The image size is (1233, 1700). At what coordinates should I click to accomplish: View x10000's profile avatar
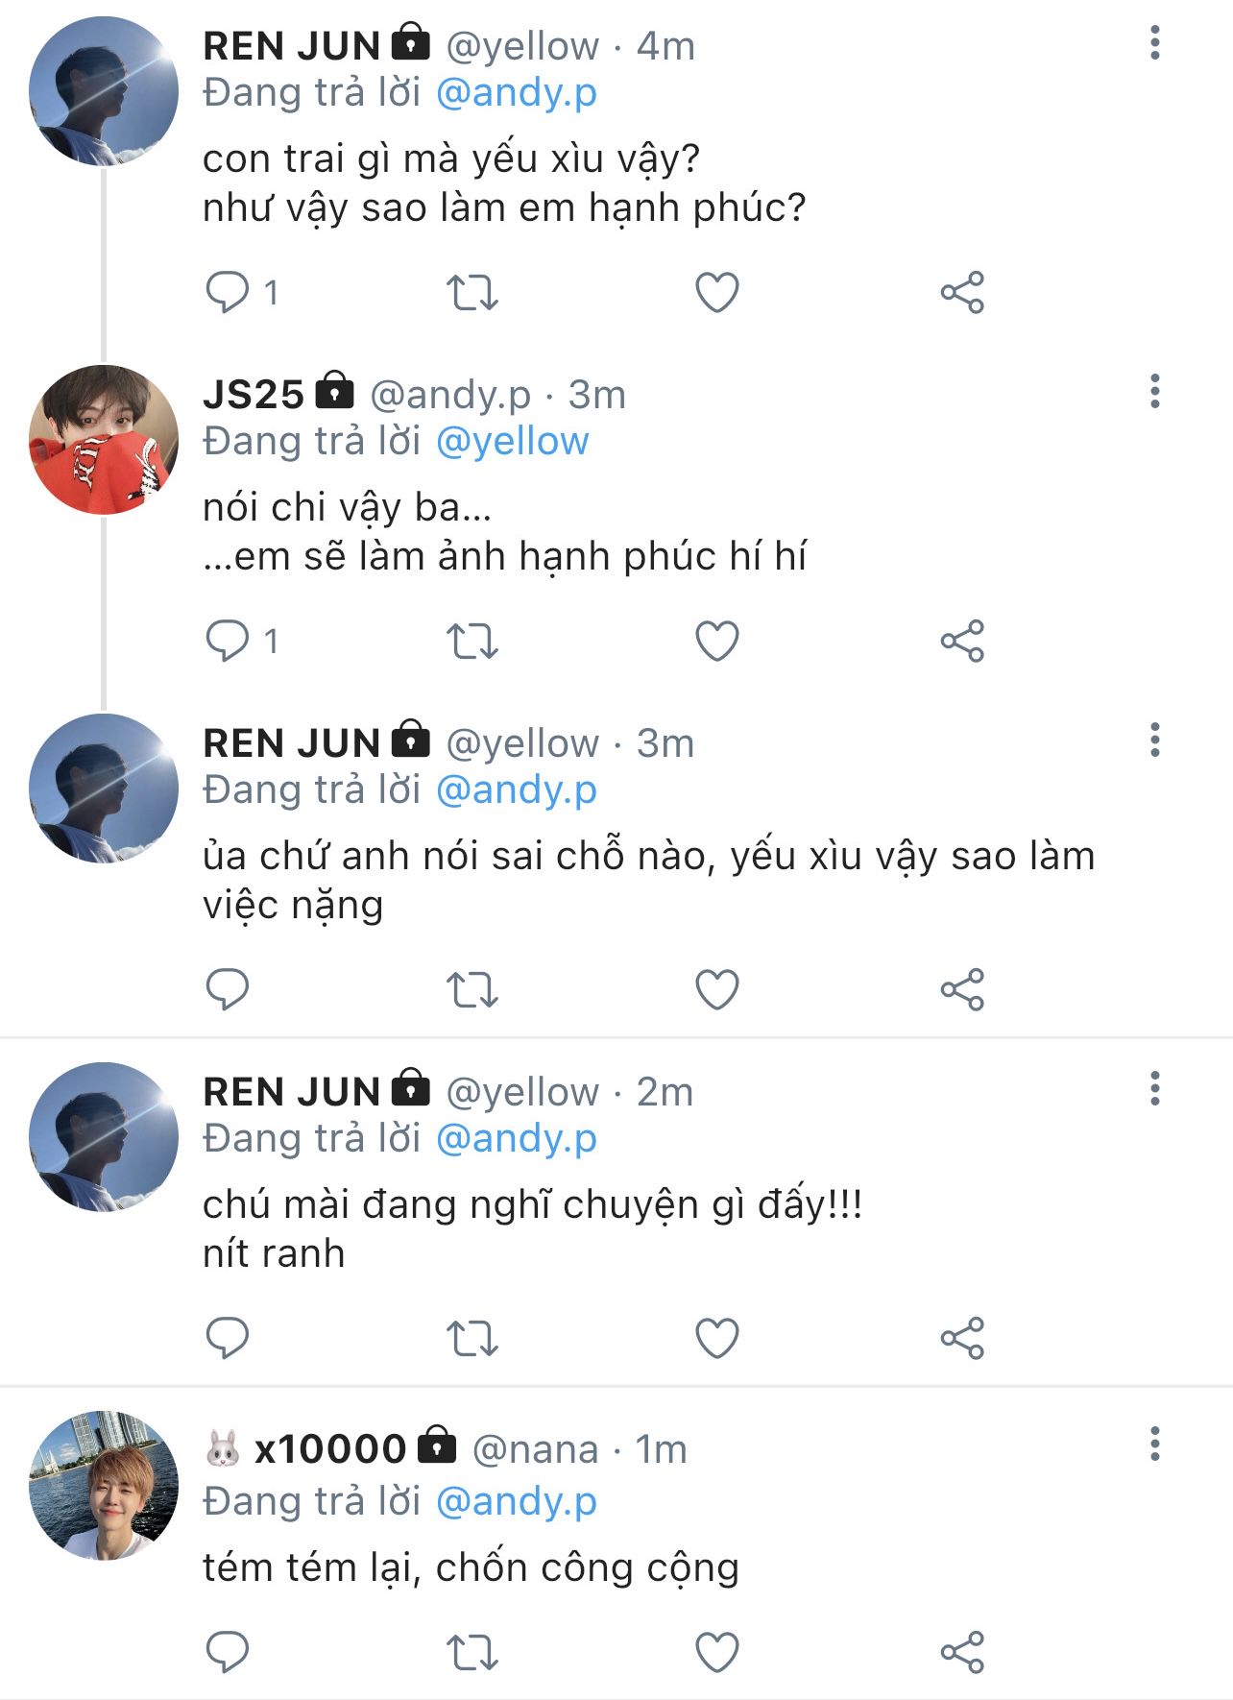(104, 1485)
